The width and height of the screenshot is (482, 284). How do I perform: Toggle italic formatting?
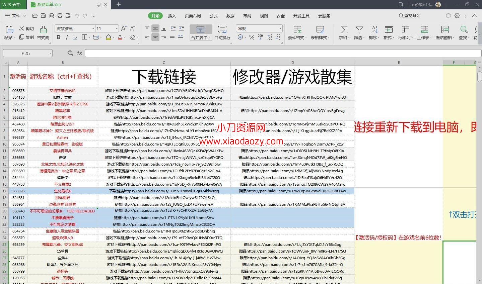pyautogui.click(x=67, y=37)
